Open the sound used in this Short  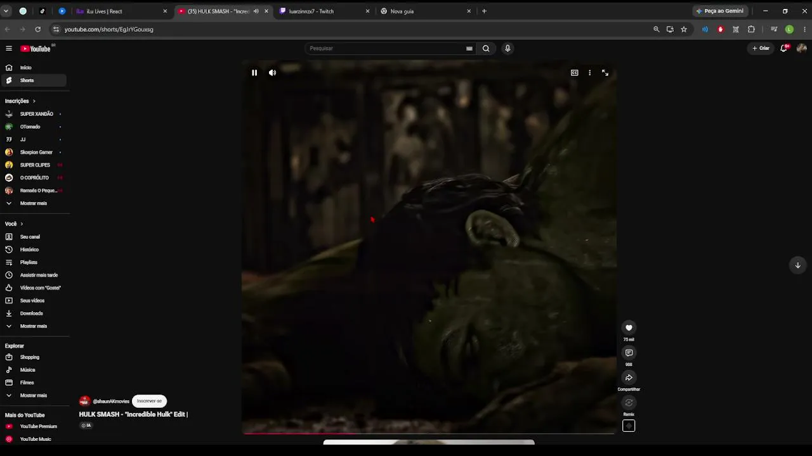click(629, 426)
